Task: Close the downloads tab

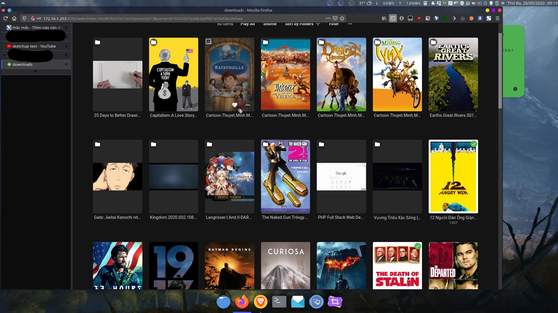Action: [66, 64]
